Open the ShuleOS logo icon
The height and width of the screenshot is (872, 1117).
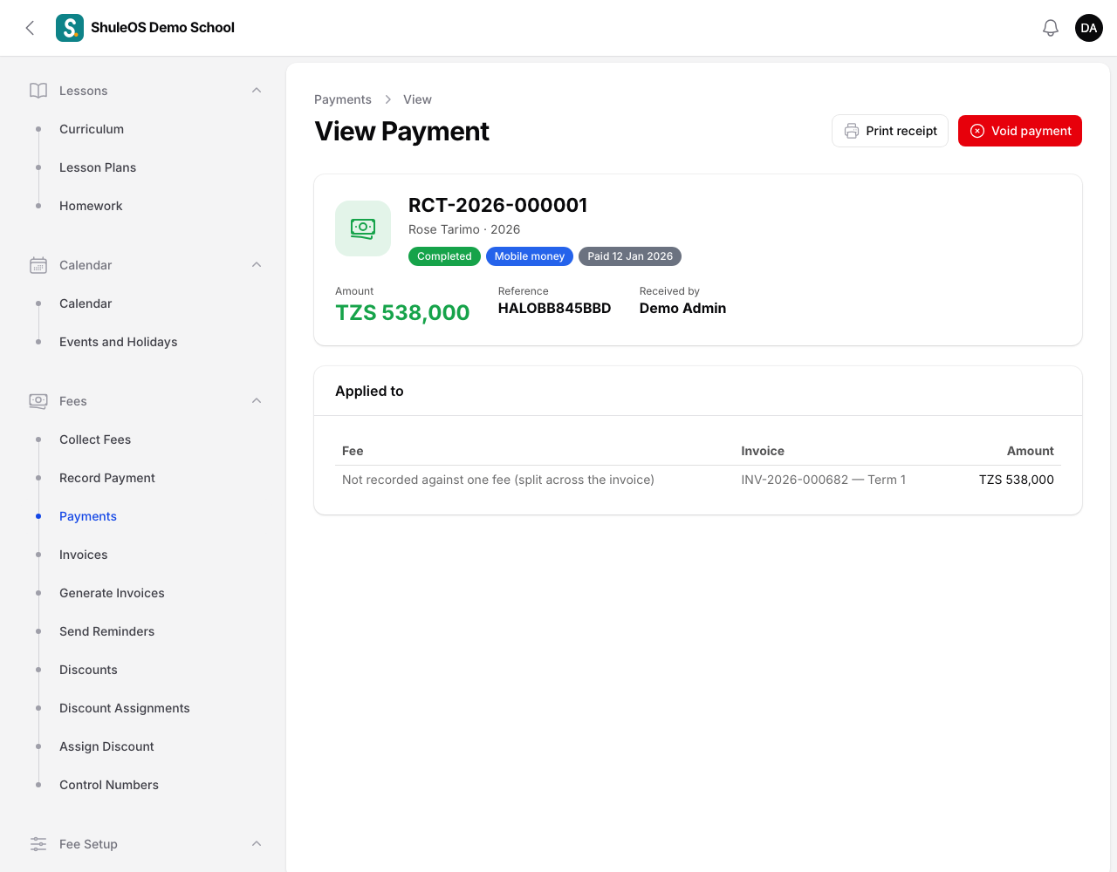tap(70, 28)
